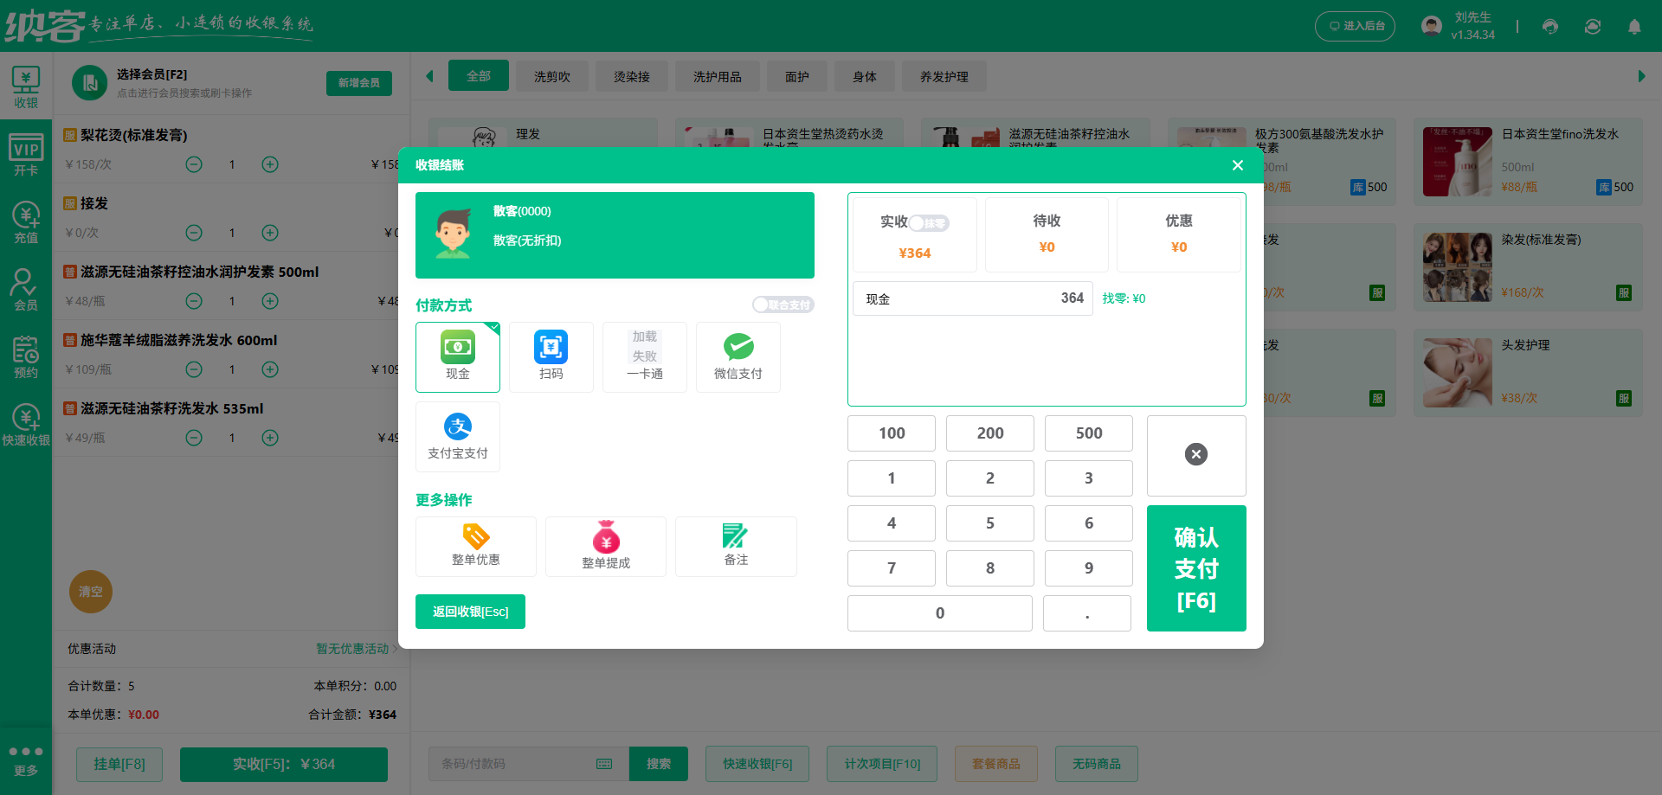Viewport: 1662px width, 795px height.
Task: Open the 充值 sidebar icon
Action: tap(26, 221)
